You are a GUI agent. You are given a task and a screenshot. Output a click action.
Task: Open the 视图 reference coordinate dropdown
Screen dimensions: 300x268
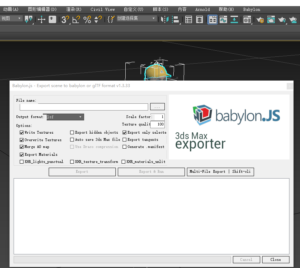(x=11, y=19)
